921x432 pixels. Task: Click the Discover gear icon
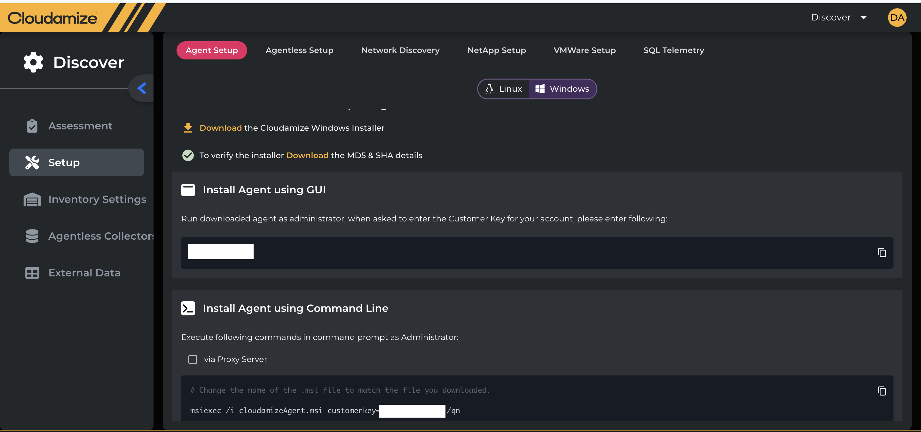(x=33, y=62)
